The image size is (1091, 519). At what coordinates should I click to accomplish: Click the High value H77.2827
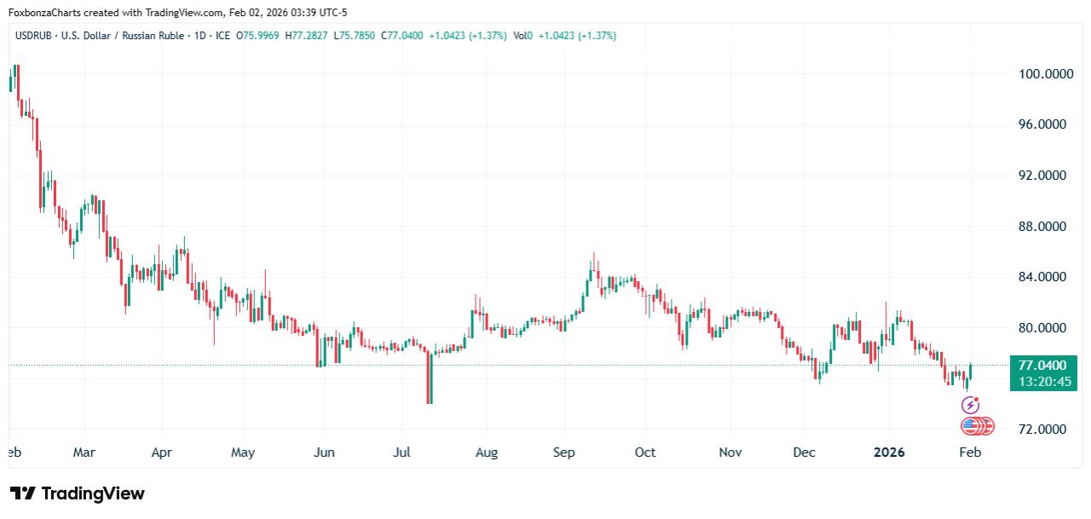(x=308, y=36)
